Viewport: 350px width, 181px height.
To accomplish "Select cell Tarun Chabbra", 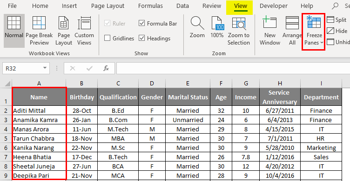I will [39, 138].
